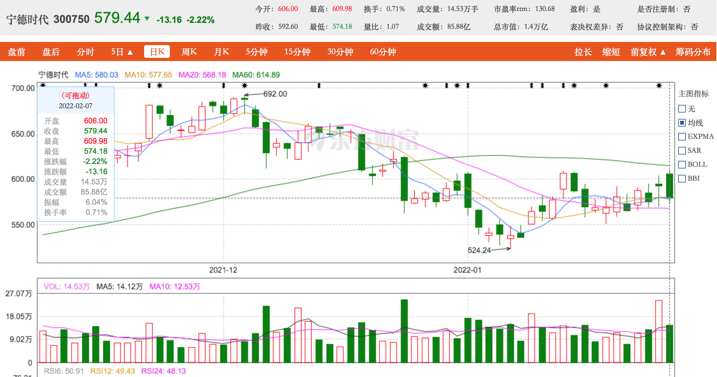Image resolution: width=717 pixels, height=377 pixels.
Task: Click the 2021-12 date axis label
Action: (223, 270)
